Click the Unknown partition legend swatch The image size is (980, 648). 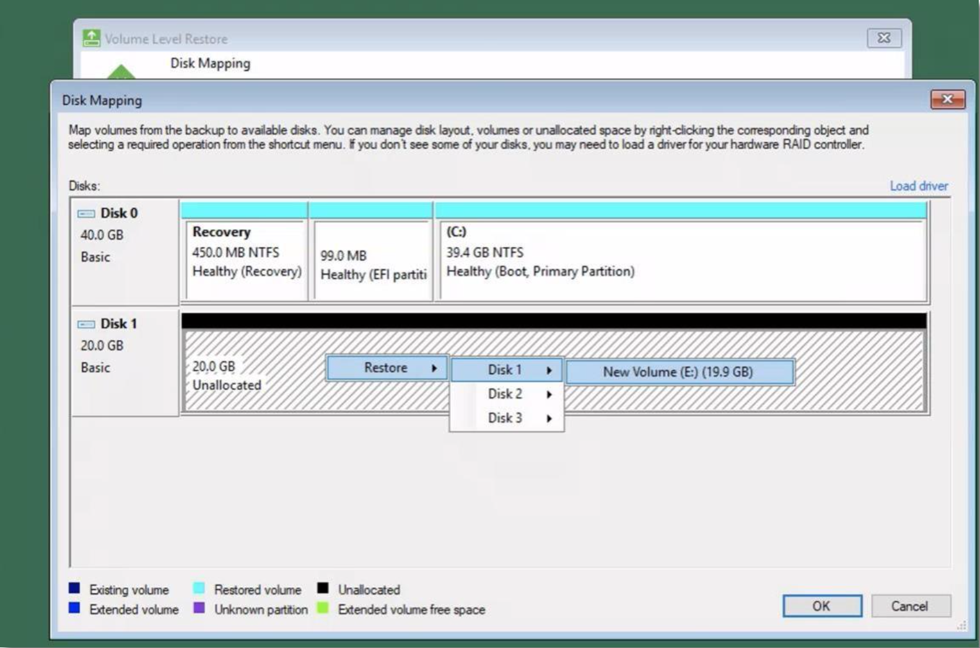[199, 608]
